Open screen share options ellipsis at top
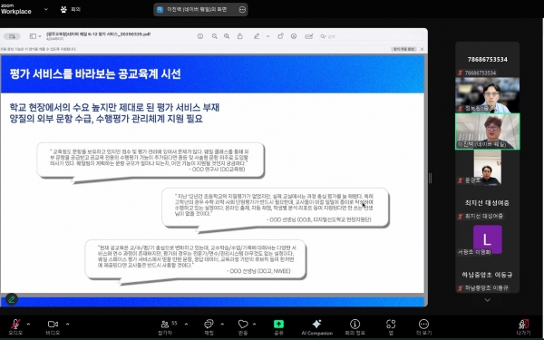The image size is (544, 340). 242,10
